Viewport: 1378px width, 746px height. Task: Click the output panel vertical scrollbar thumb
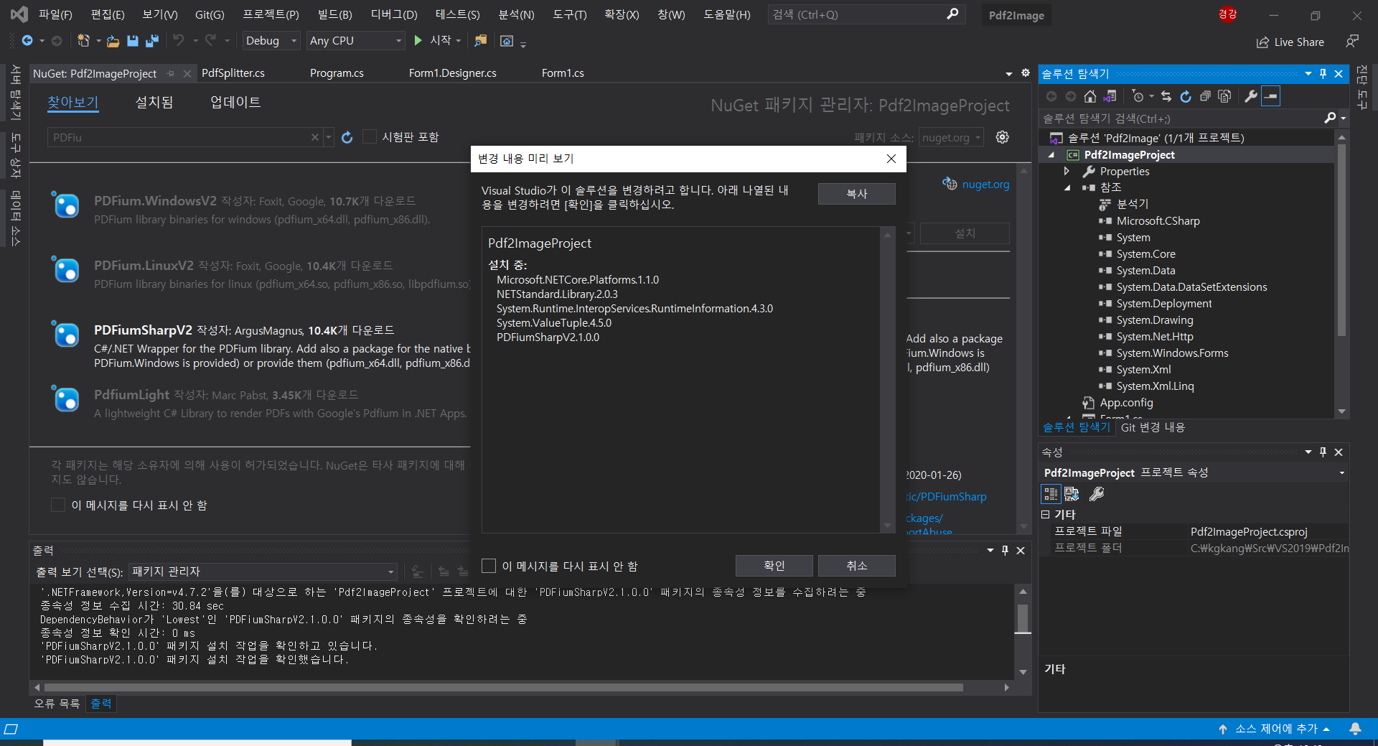1023,617
